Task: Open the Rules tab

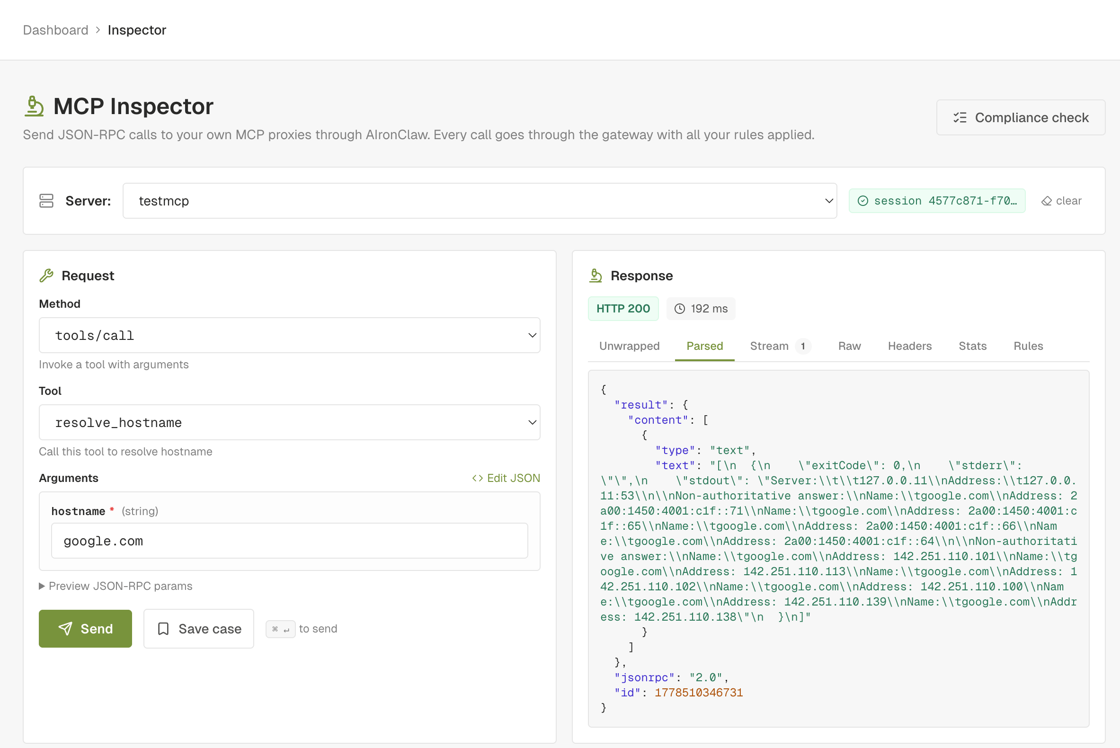Action: [x=1028, y=346]
